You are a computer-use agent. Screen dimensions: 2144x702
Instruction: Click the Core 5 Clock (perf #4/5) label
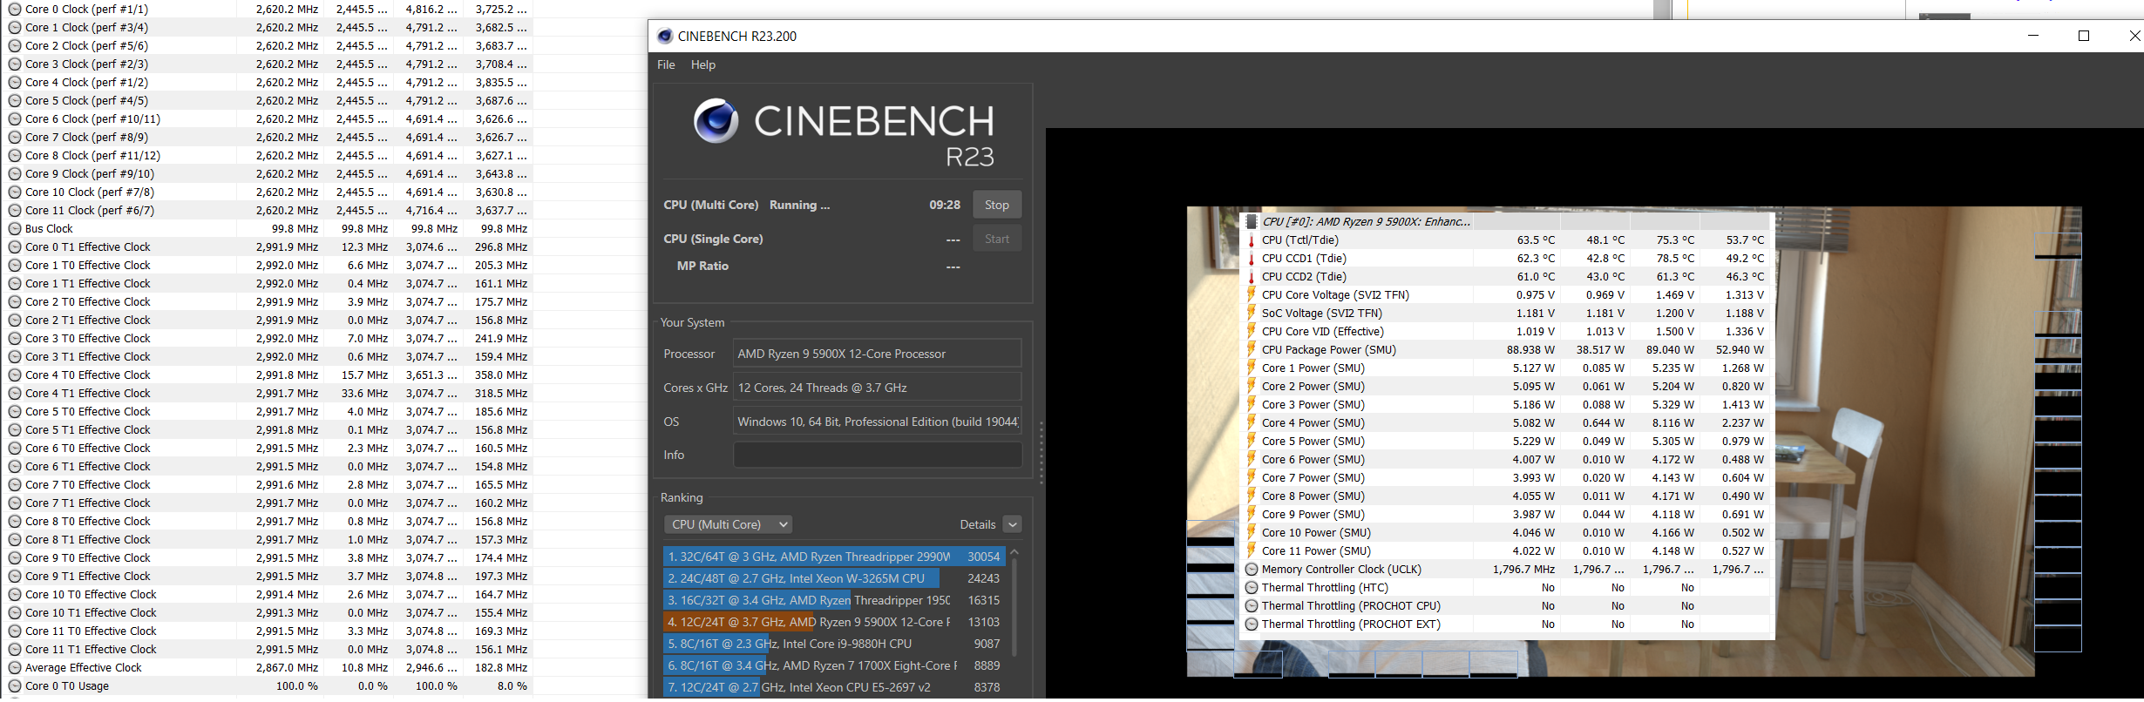87,100
